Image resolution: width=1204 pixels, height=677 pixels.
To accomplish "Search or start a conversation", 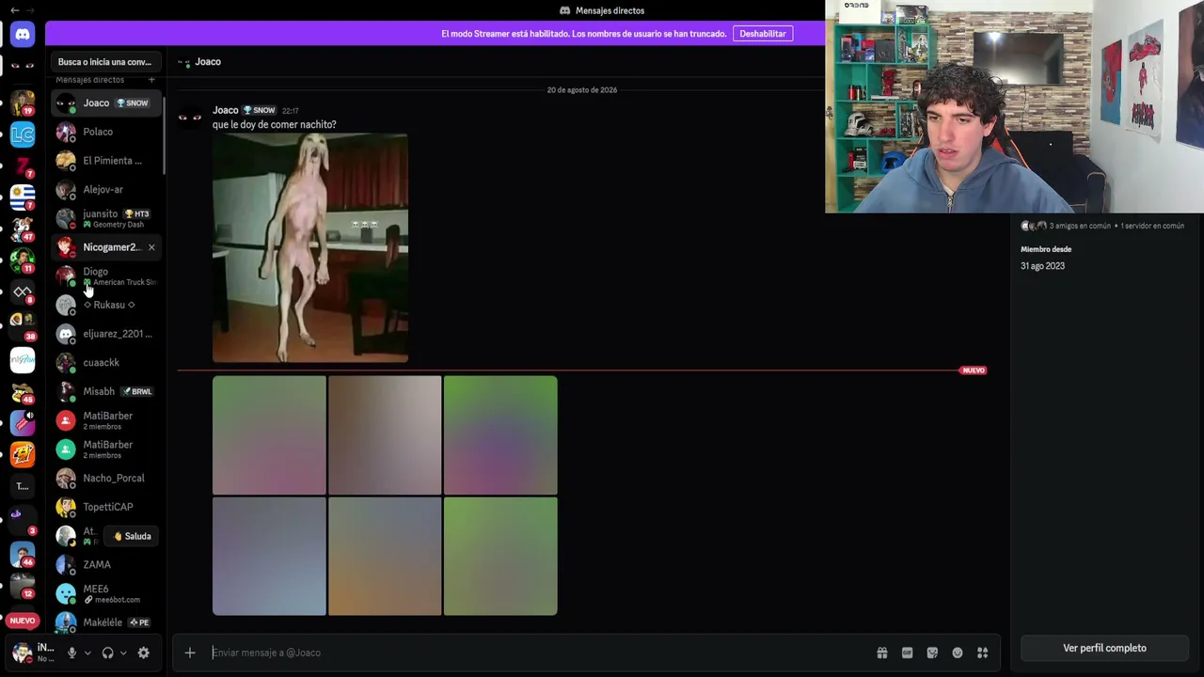I will pyautogui.click(x=104, y=62).
